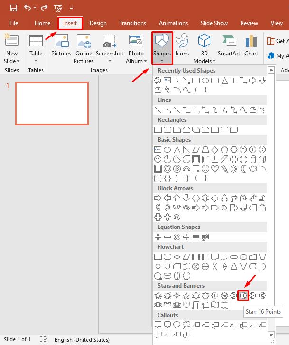Screen dimensions: 289x345
Task: Click the Icons button
Action: coord(182,45)
